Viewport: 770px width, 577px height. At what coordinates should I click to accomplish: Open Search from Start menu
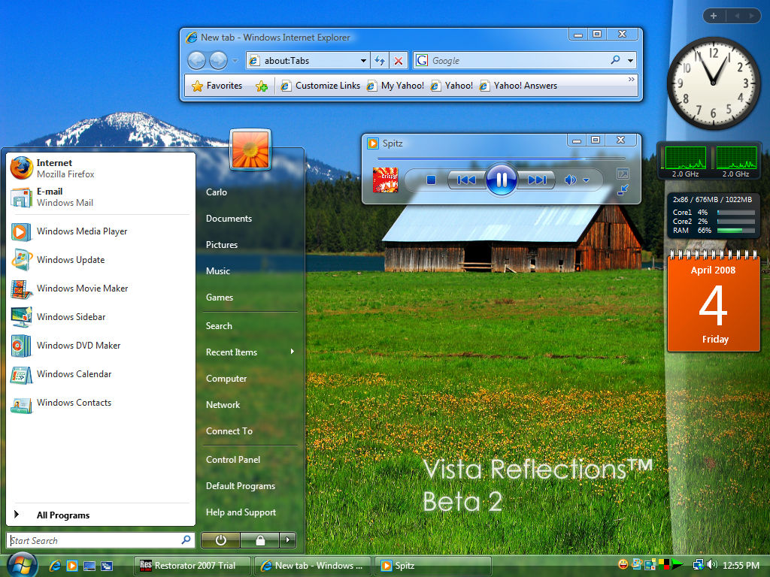point(219,326)
